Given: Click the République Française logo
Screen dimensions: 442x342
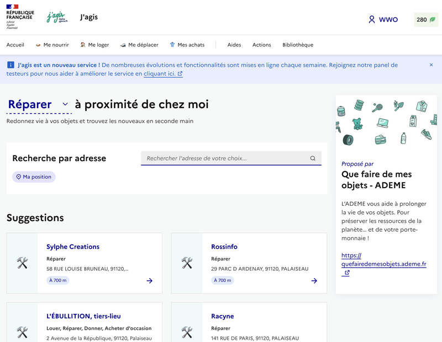Looking at the screenshot, I should pos(20,17).
